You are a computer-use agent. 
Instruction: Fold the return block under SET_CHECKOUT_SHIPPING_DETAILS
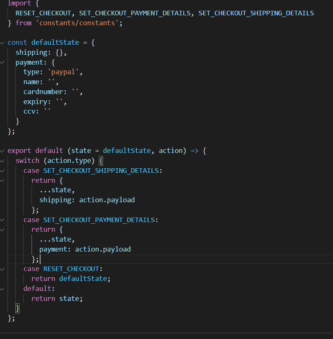[x=2, y=181]
